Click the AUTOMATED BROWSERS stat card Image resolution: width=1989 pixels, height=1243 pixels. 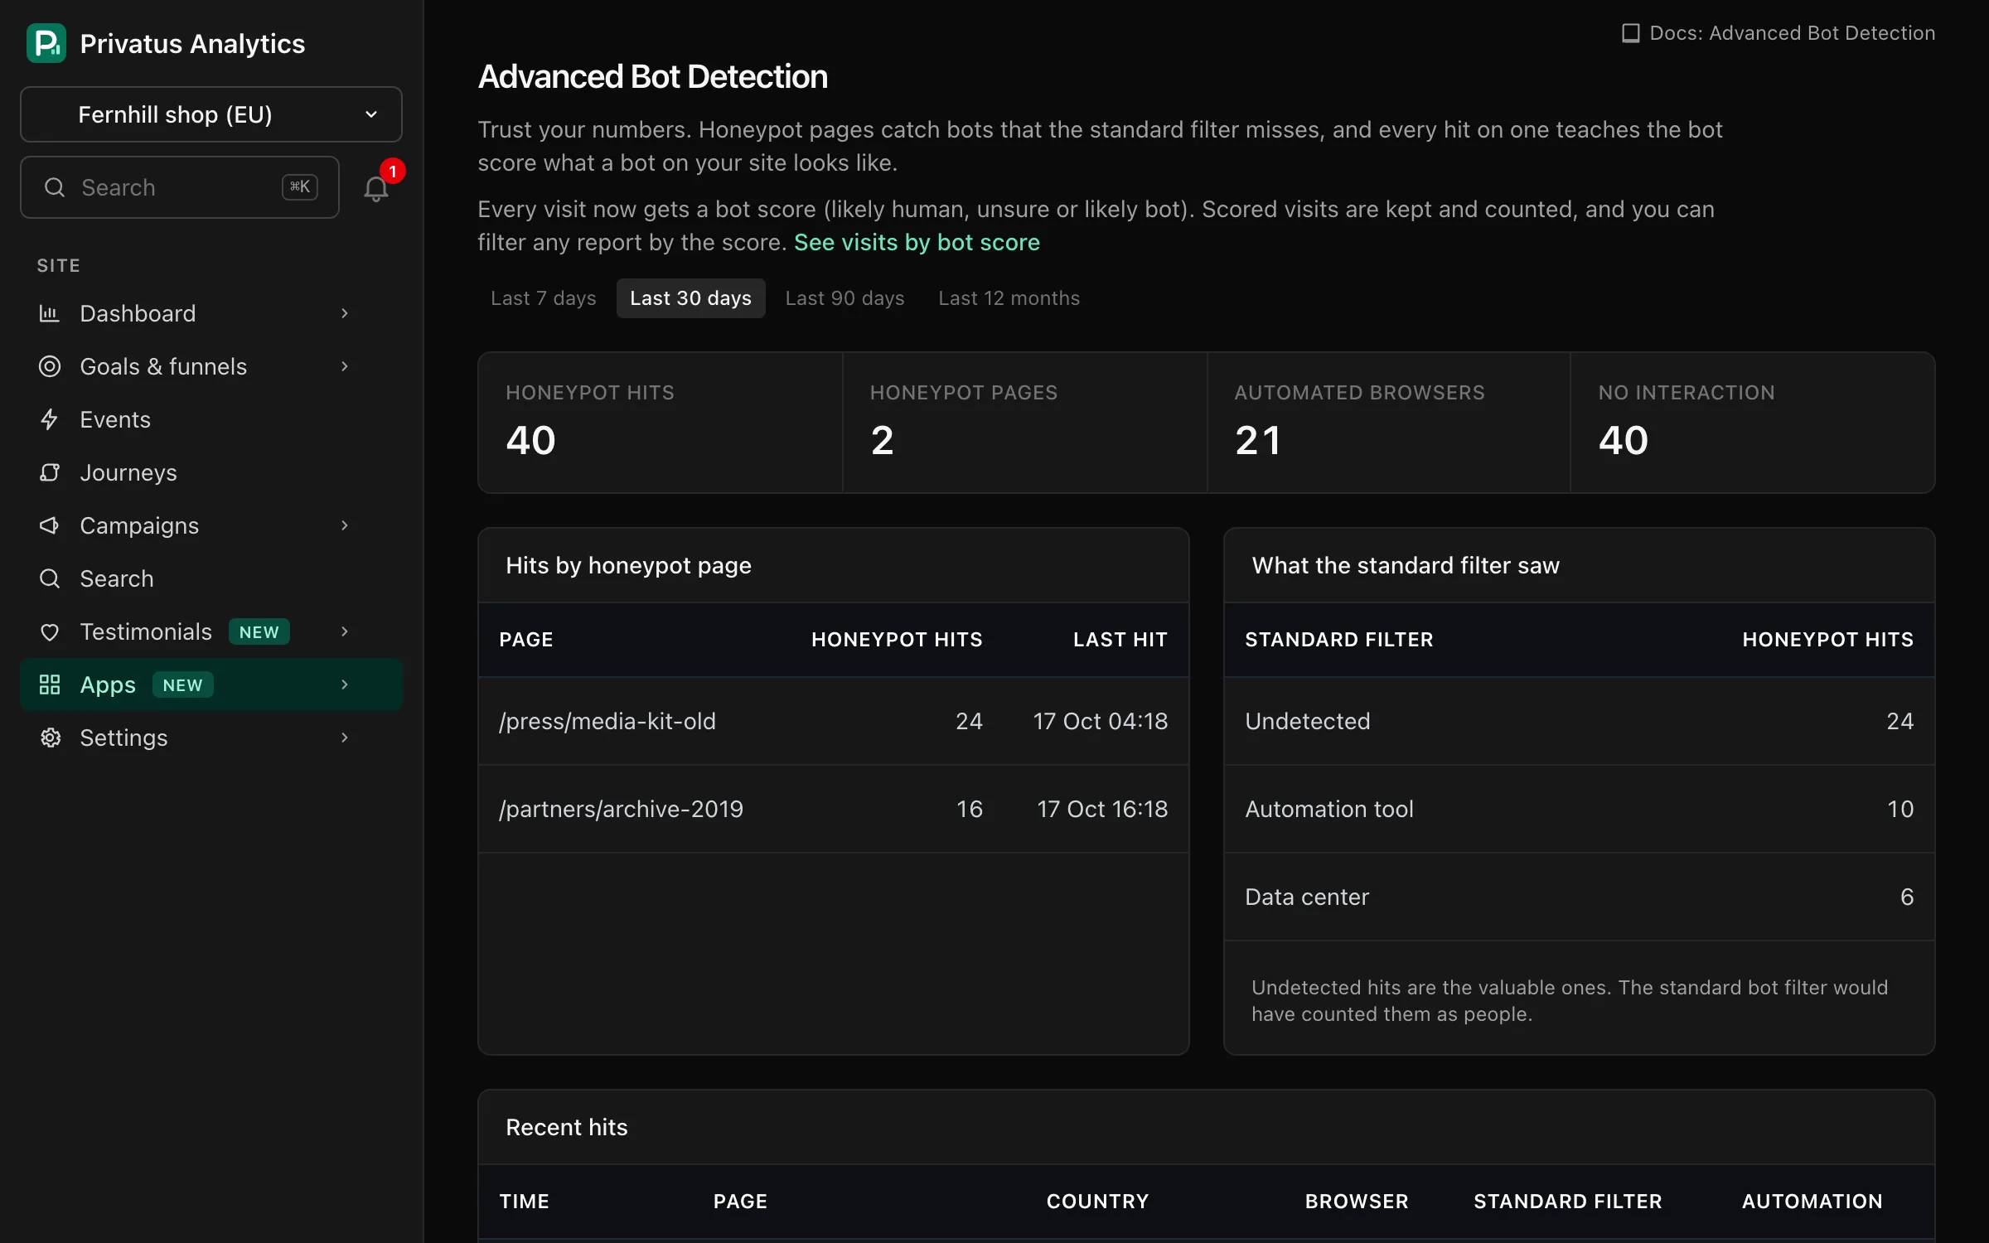click(1389, 423)
